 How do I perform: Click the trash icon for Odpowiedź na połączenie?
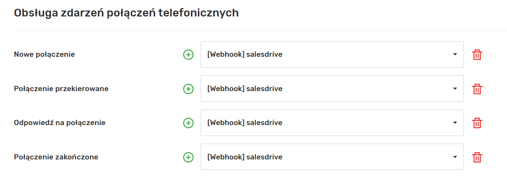tap(477, 123)
